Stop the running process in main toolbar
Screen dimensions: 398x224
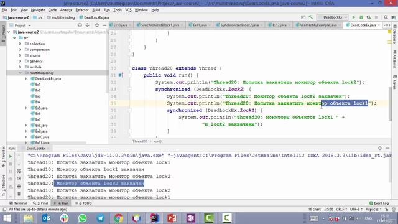point(376,17)
